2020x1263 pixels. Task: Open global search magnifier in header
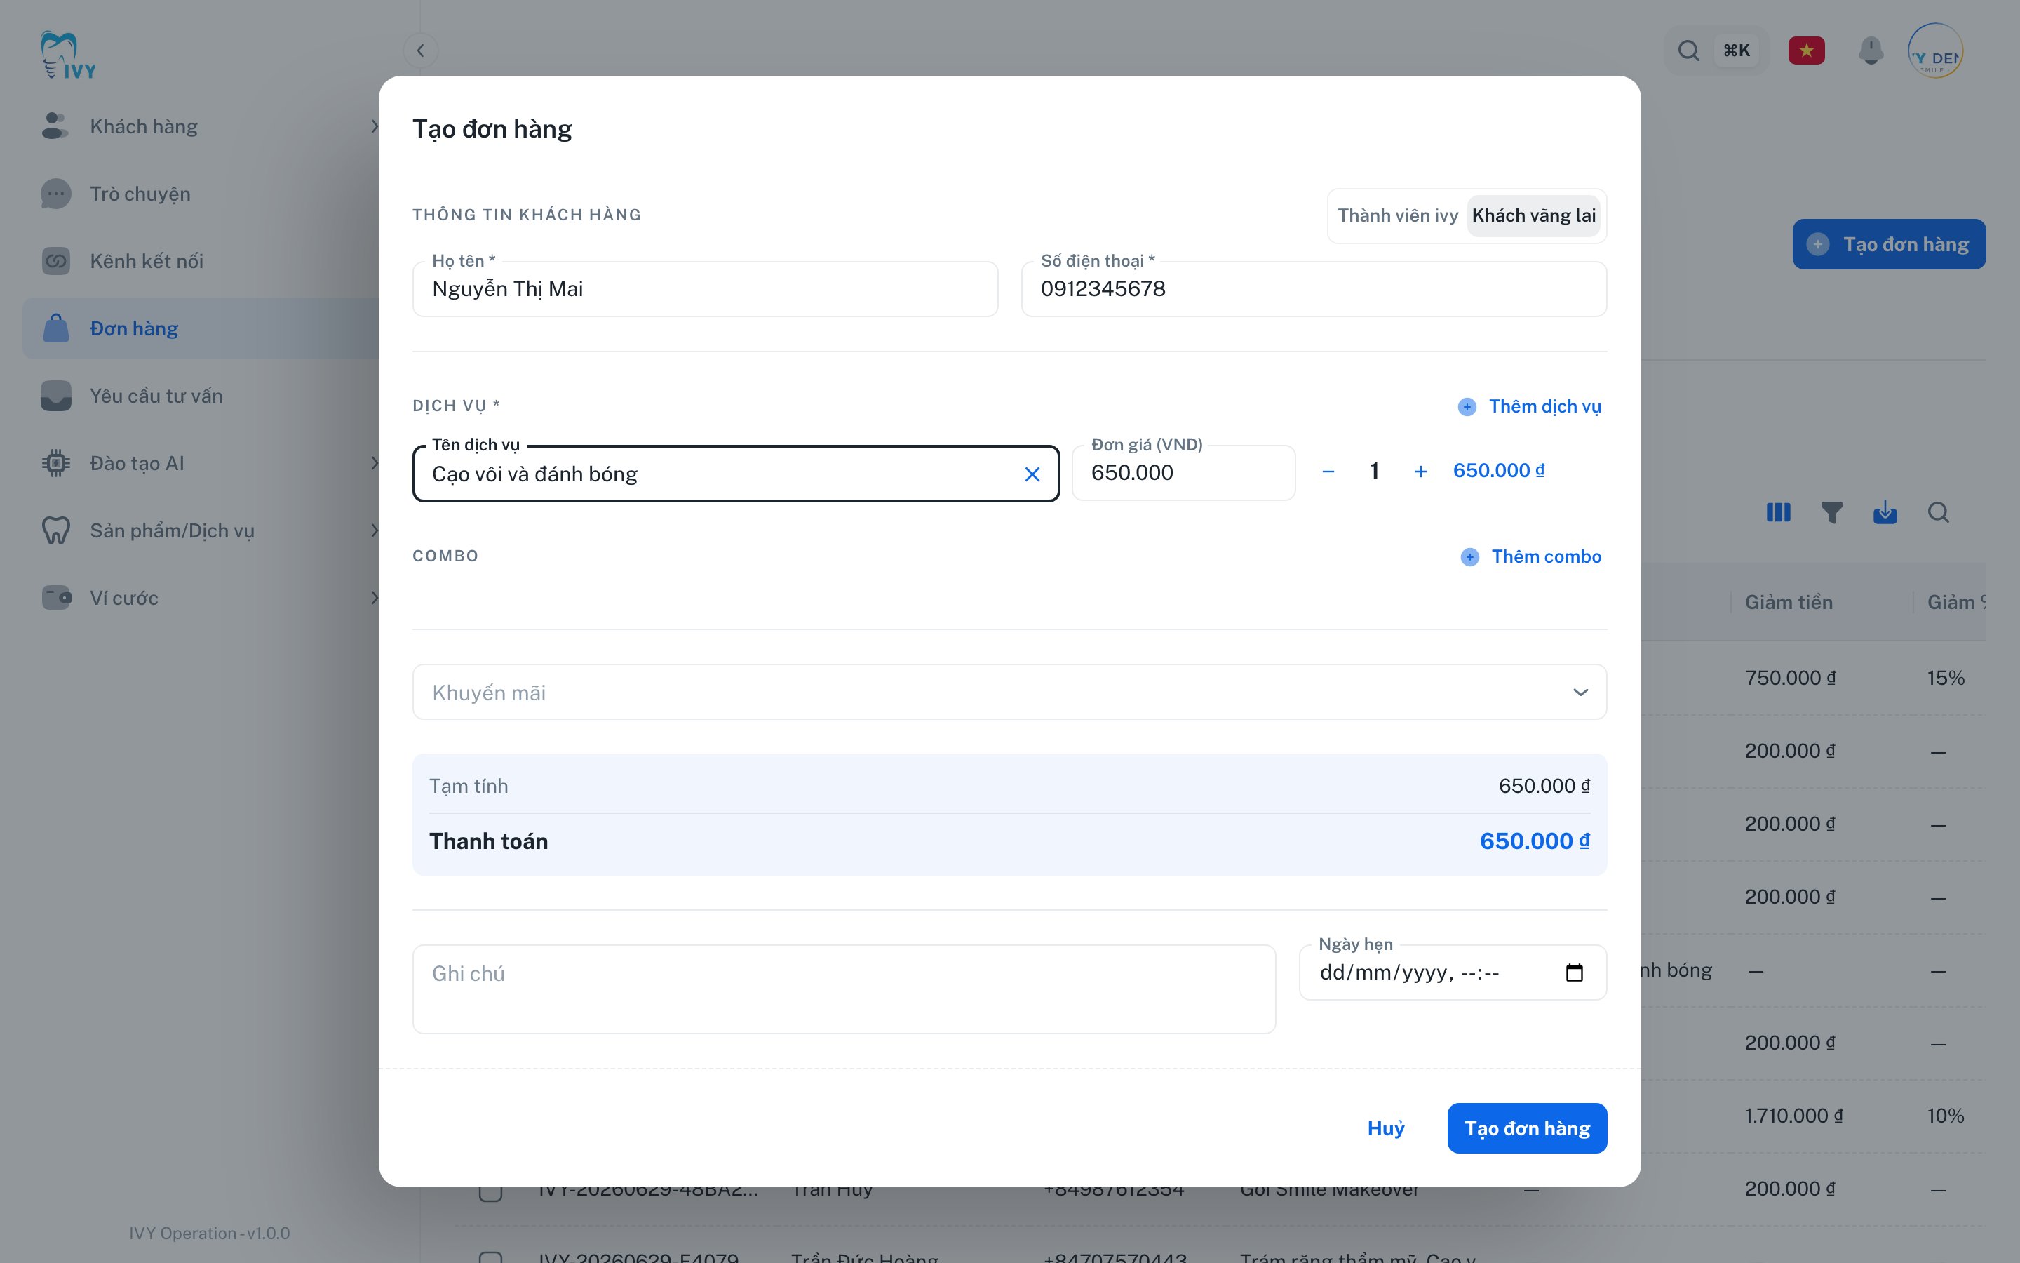(x=1688, y=51)
